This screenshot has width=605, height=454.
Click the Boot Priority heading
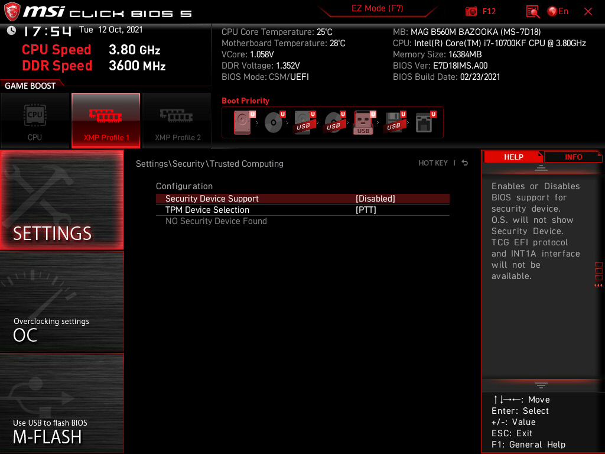tap(245, 100)
